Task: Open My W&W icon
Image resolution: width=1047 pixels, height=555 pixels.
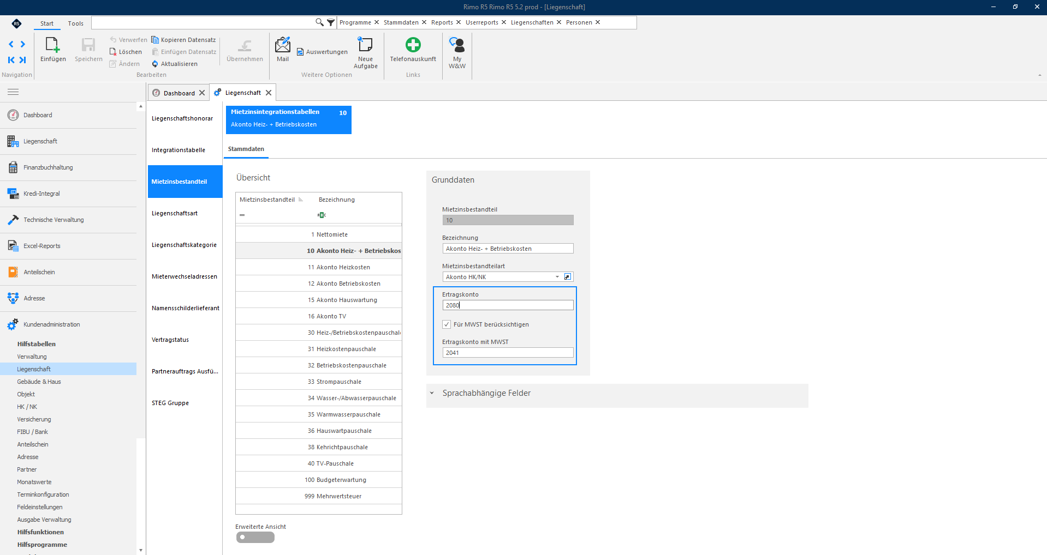Action: pyautogui.click(x=457, y=45)
